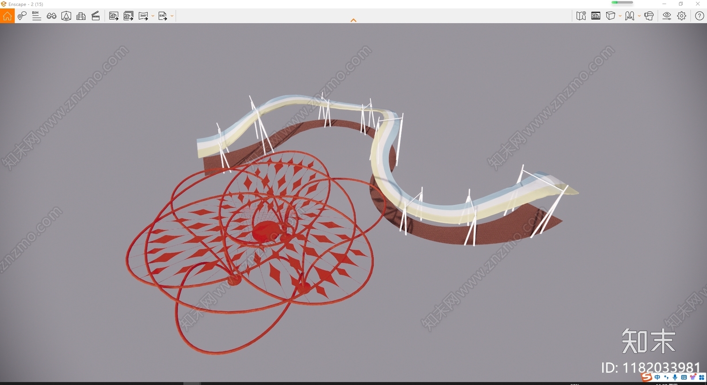707x385 pixels.
Task: Open the video editor clapperboard icon
Action: click(95, 16)
